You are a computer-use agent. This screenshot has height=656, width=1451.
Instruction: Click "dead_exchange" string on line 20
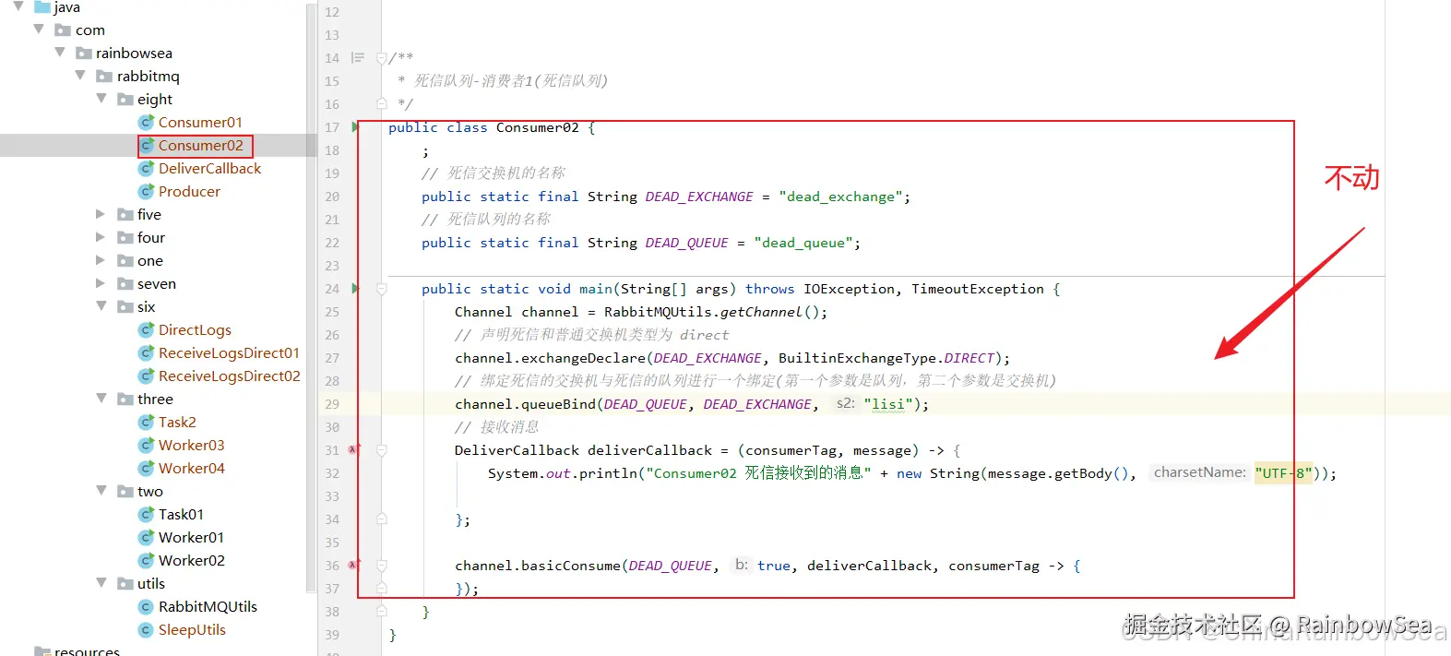pos(840,197)
